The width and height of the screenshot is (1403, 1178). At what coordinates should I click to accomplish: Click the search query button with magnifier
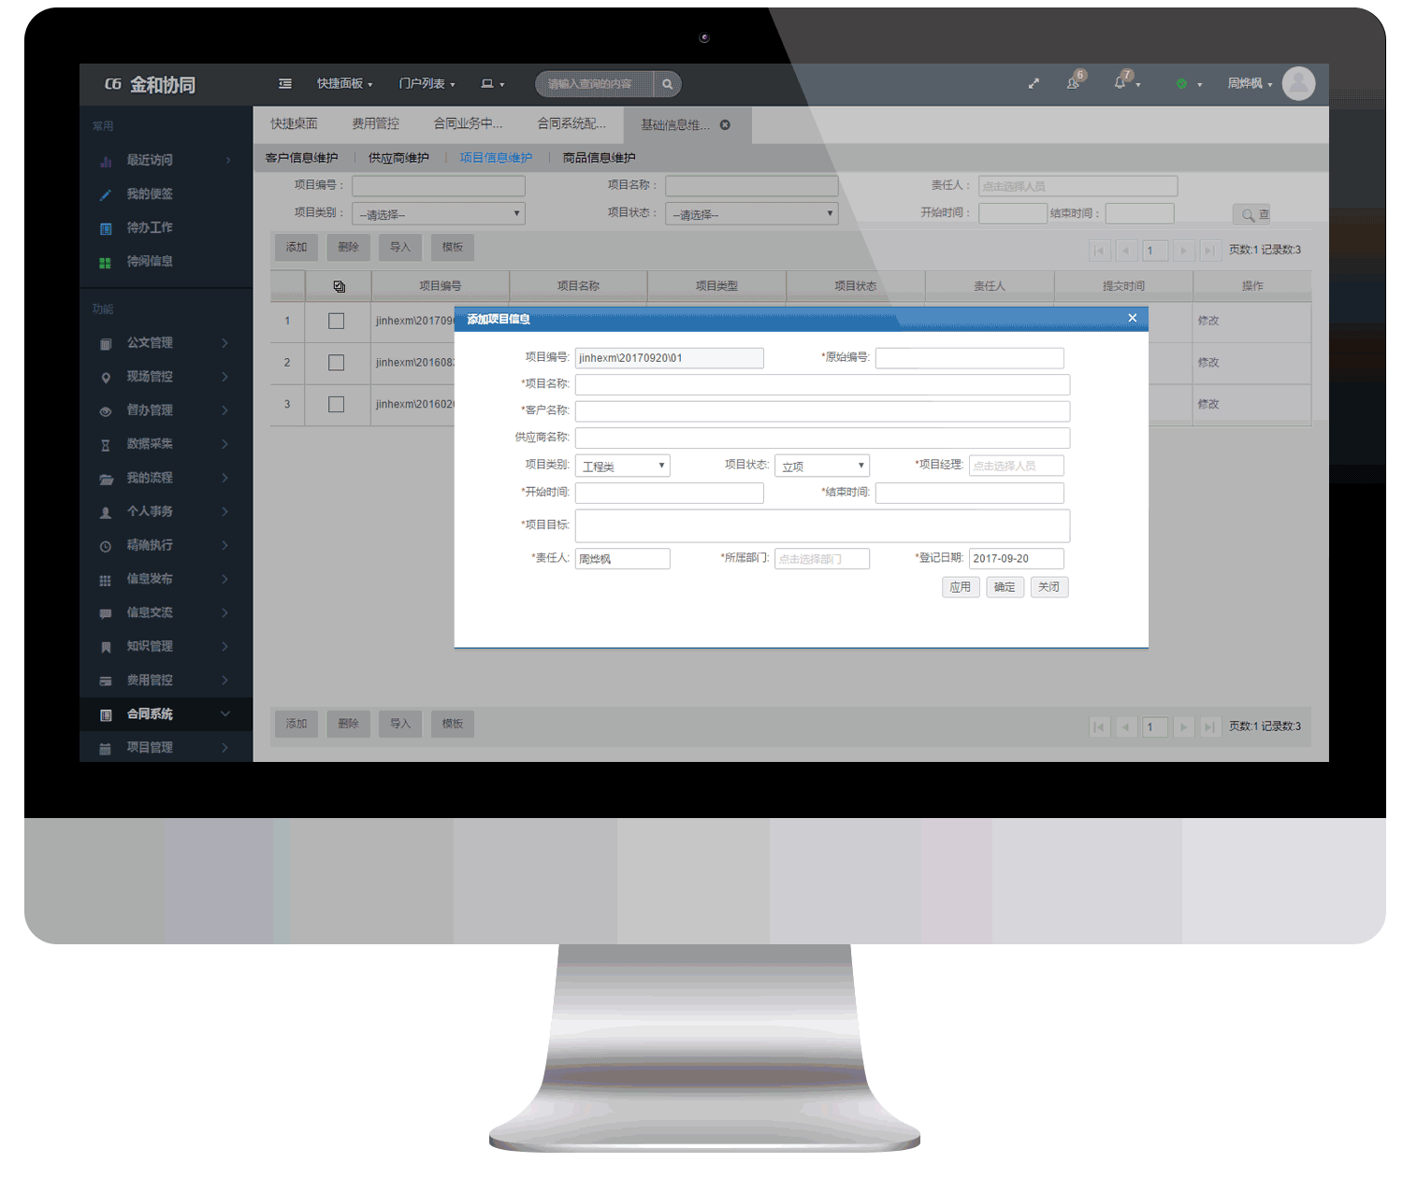point(1251,215)
